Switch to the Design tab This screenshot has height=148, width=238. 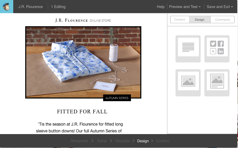point(200,20)
